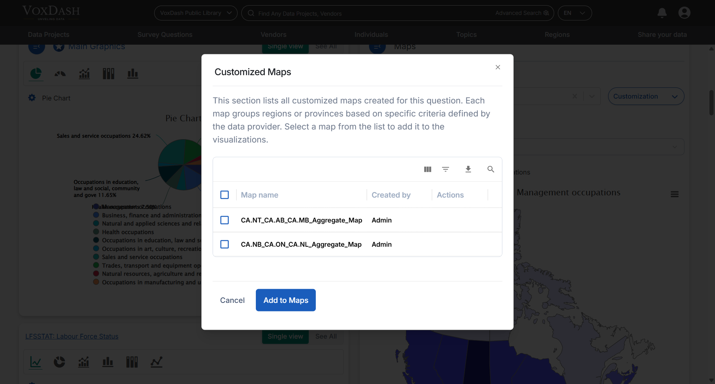This screenshot has height=384, width=715.
Task: Open Survey Questions menu
Action: (165, 35)
